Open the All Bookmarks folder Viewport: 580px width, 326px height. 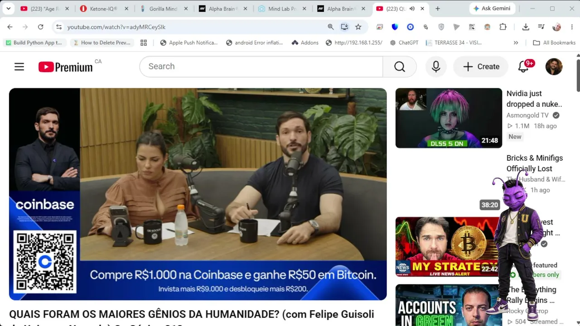point(554,43)
